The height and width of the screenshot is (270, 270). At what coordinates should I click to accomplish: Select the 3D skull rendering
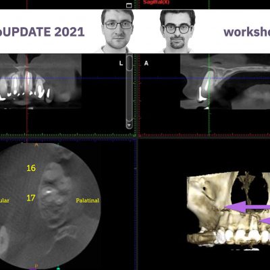point(228,211)
